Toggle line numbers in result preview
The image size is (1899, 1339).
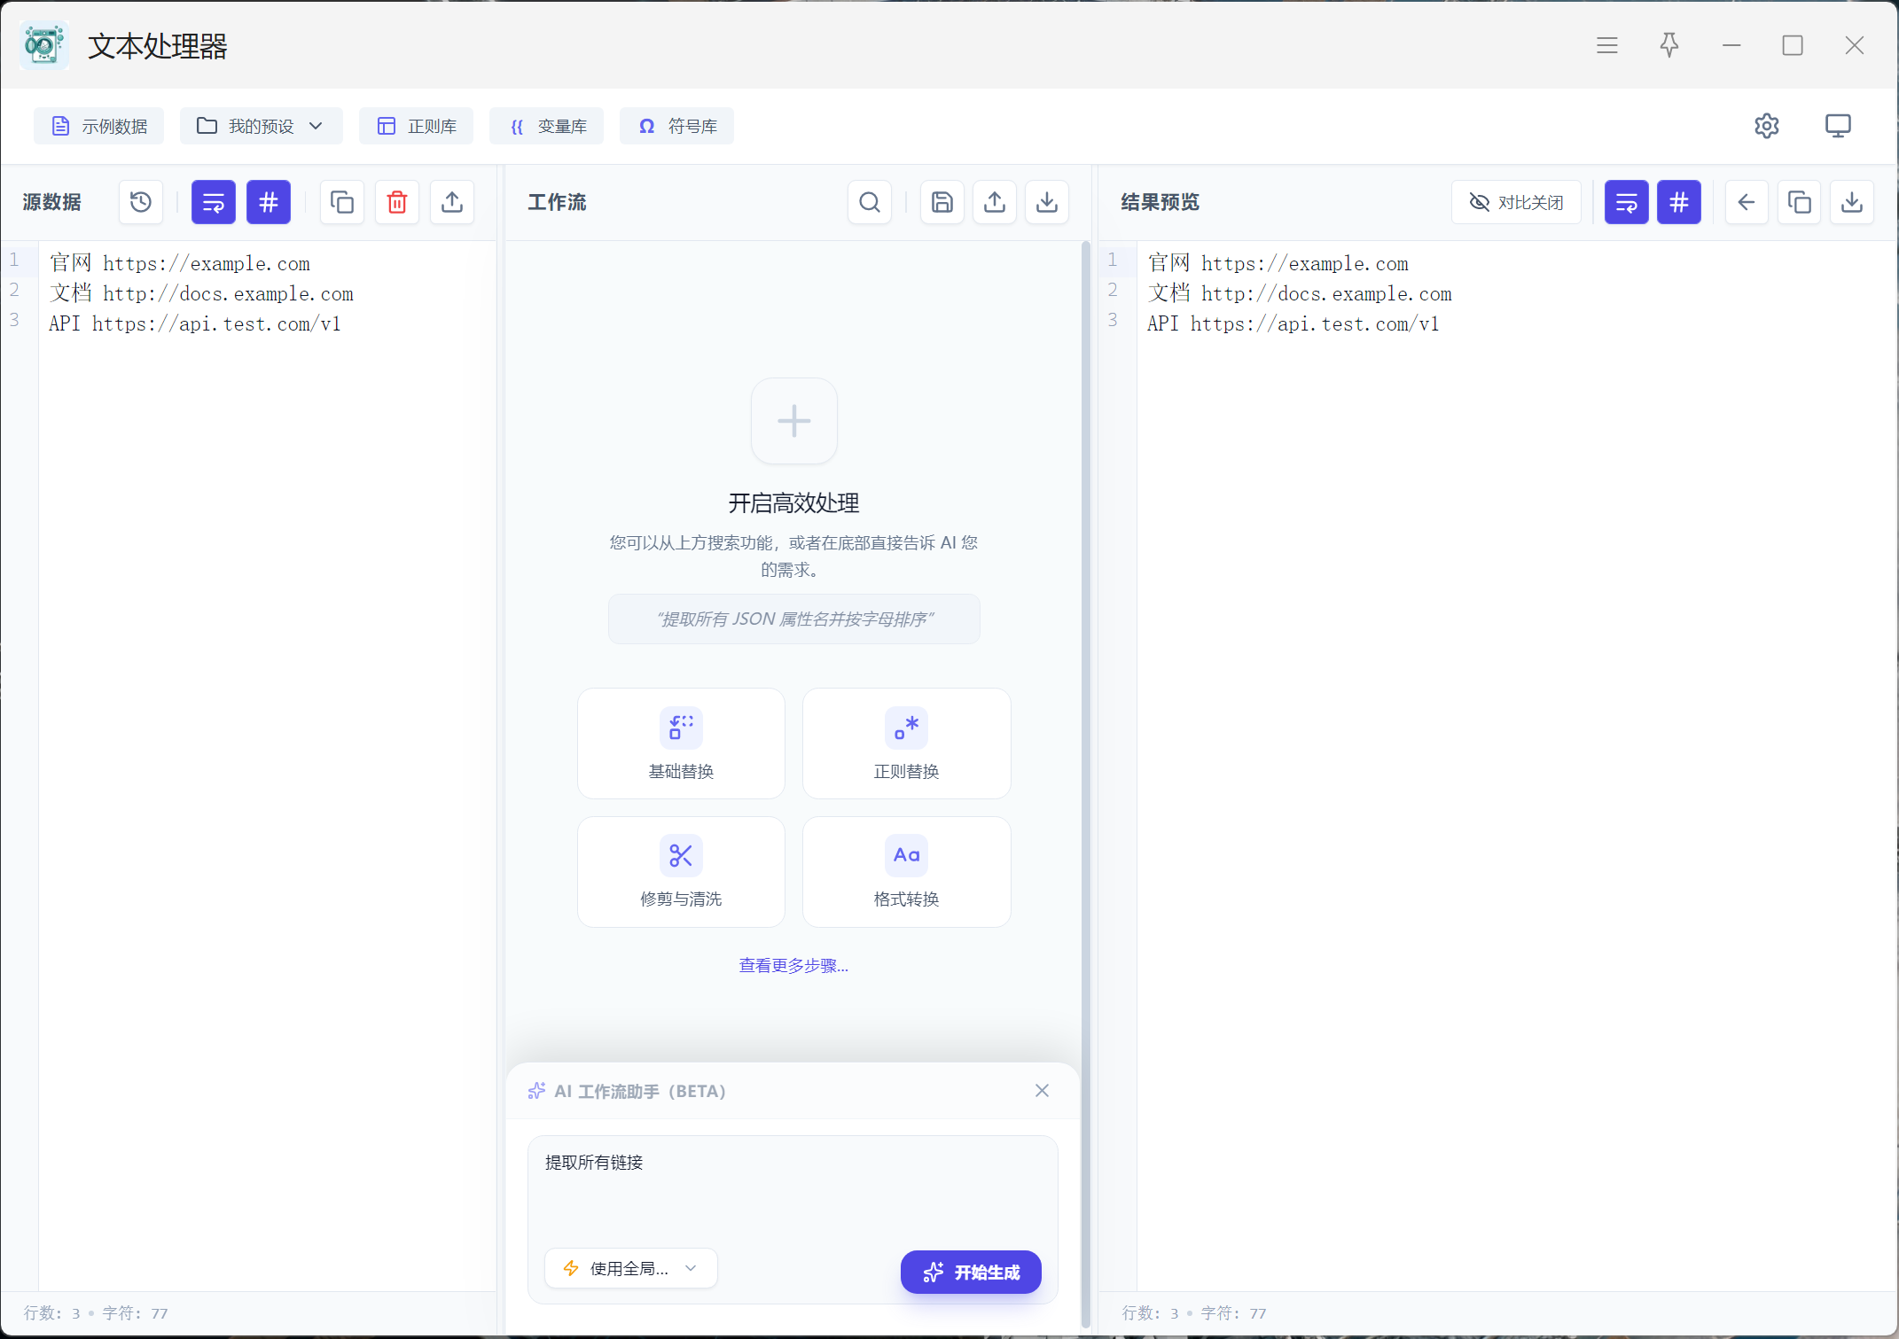click(1679, 202)
